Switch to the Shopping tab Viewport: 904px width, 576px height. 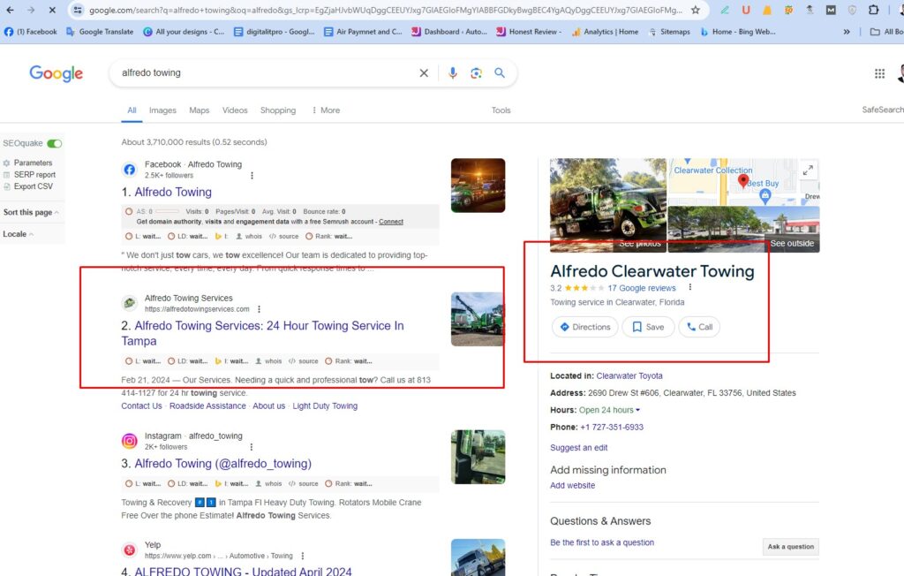tap(278, 110)
